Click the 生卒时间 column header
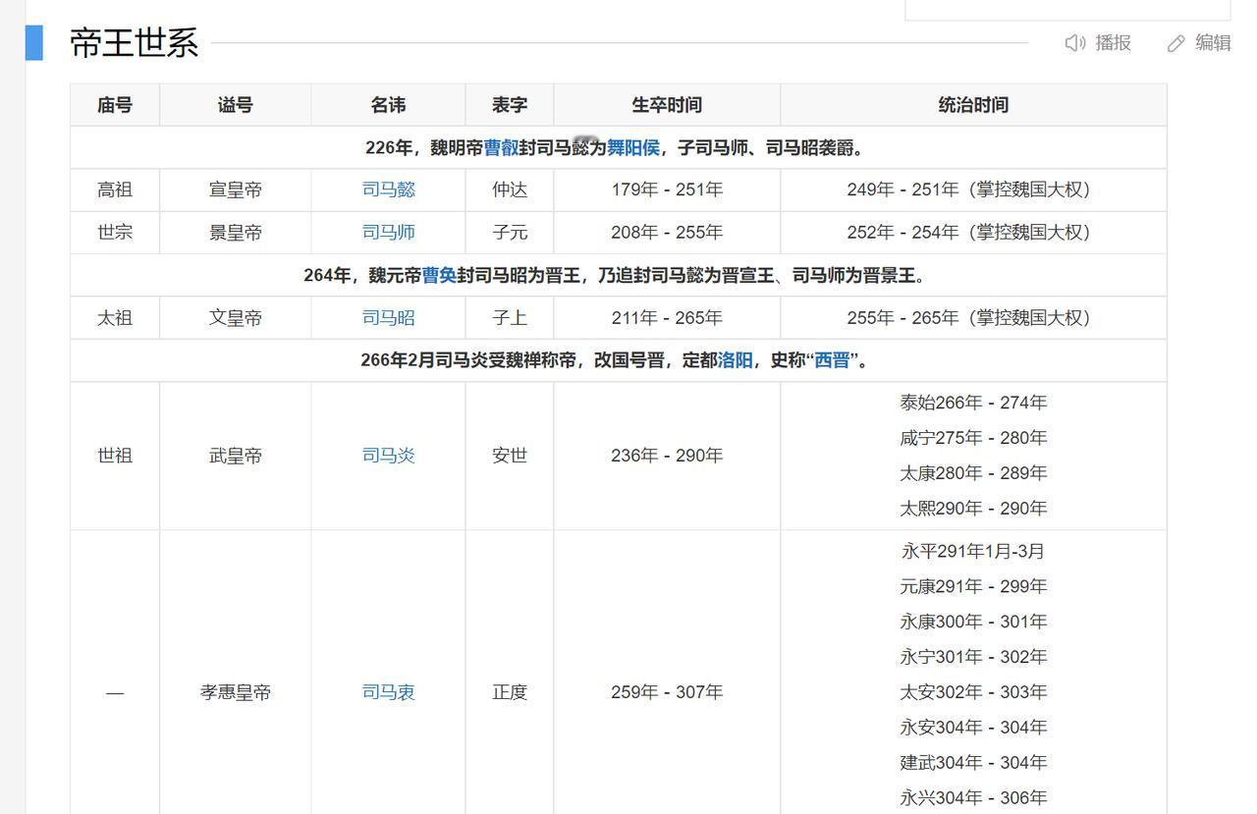 pyautogui.click(x=667, y=105)
